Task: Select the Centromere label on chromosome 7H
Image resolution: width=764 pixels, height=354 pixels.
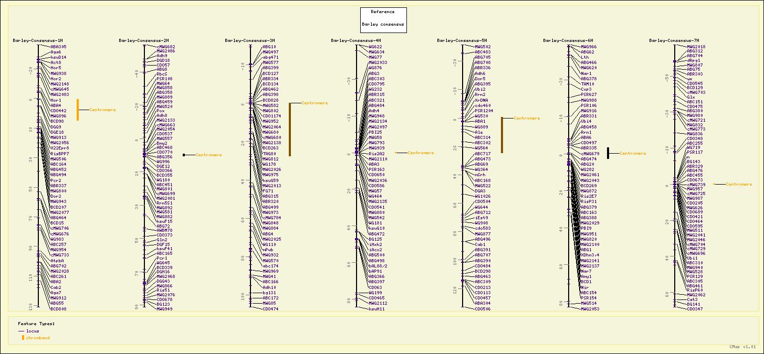Action: click(739, 184)
